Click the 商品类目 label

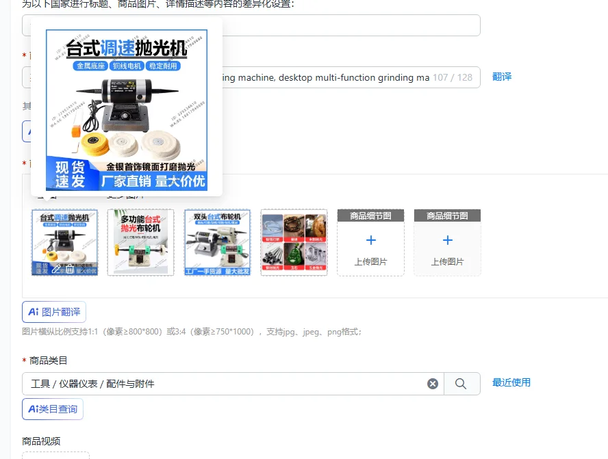click(x=48, y=360)
